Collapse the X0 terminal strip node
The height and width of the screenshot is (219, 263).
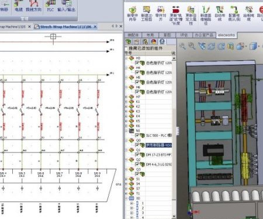[126, 199]
